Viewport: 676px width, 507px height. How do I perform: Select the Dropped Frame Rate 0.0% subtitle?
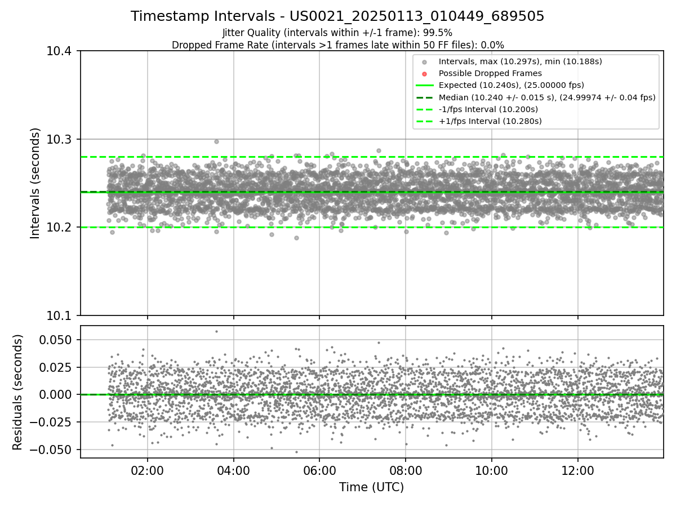coord(337,45)
